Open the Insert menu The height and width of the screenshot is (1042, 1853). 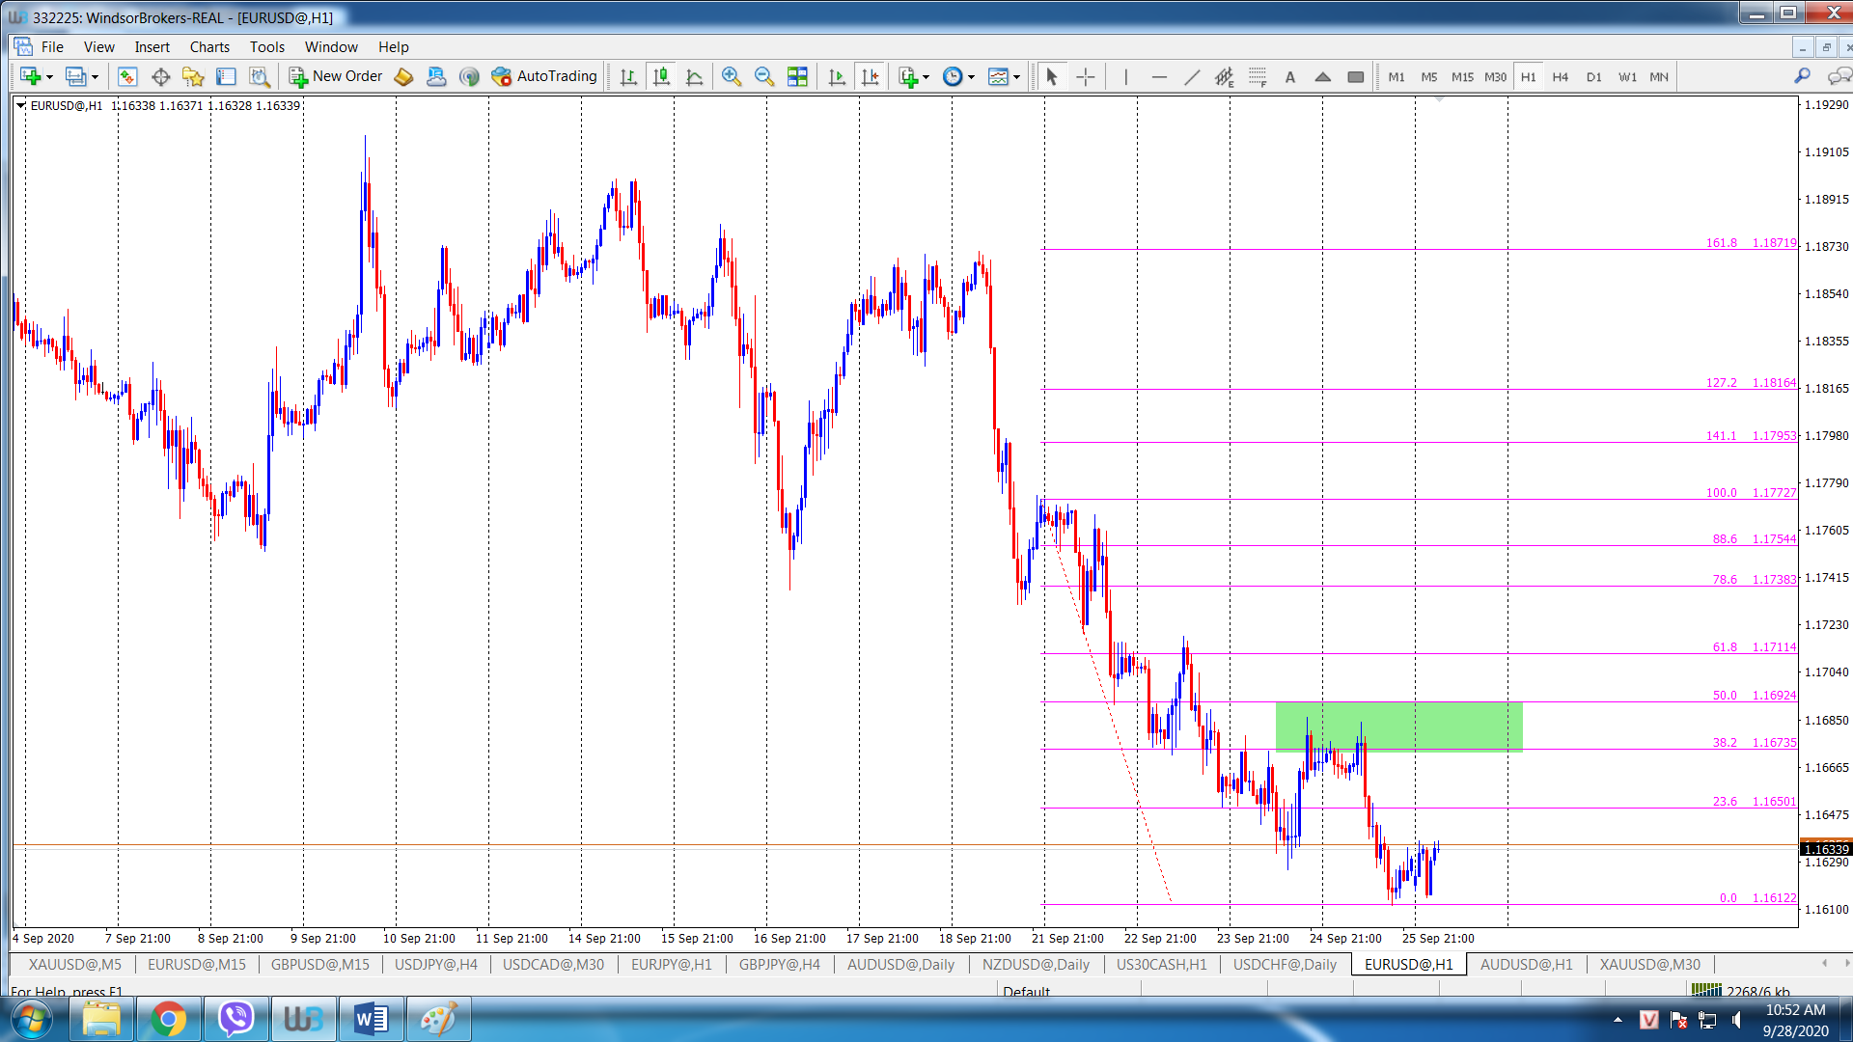(152, 46)
